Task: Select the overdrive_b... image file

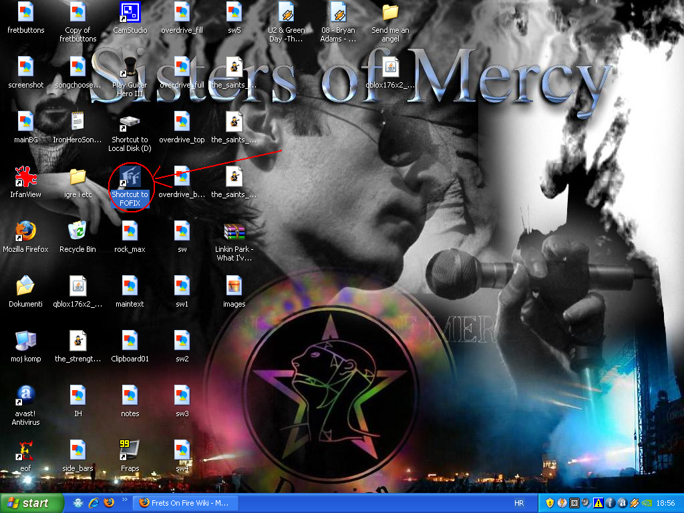Action: (182, 182)
